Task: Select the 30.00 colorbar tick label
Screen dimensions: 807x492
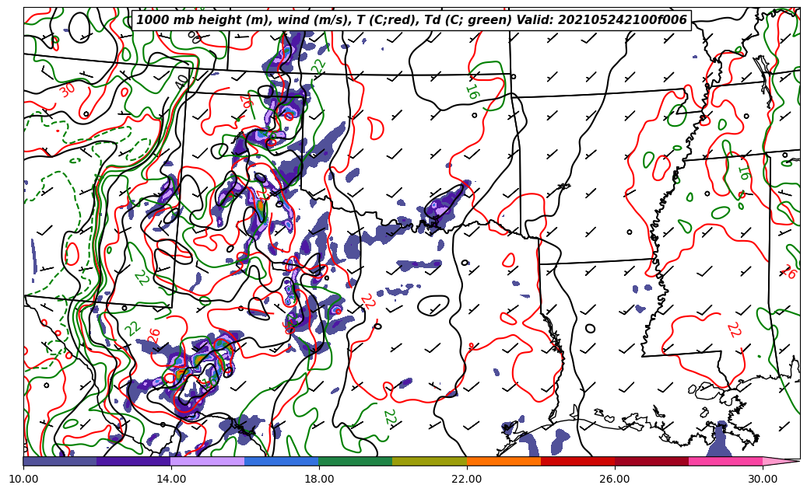Action: tap(763, 479)
